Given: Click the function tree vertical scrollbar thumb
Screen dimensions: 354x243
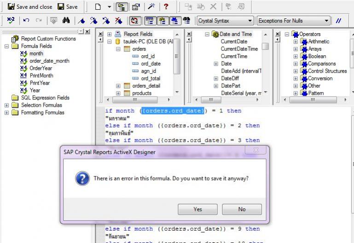Looking at the screenshot, I should (266, 46).
